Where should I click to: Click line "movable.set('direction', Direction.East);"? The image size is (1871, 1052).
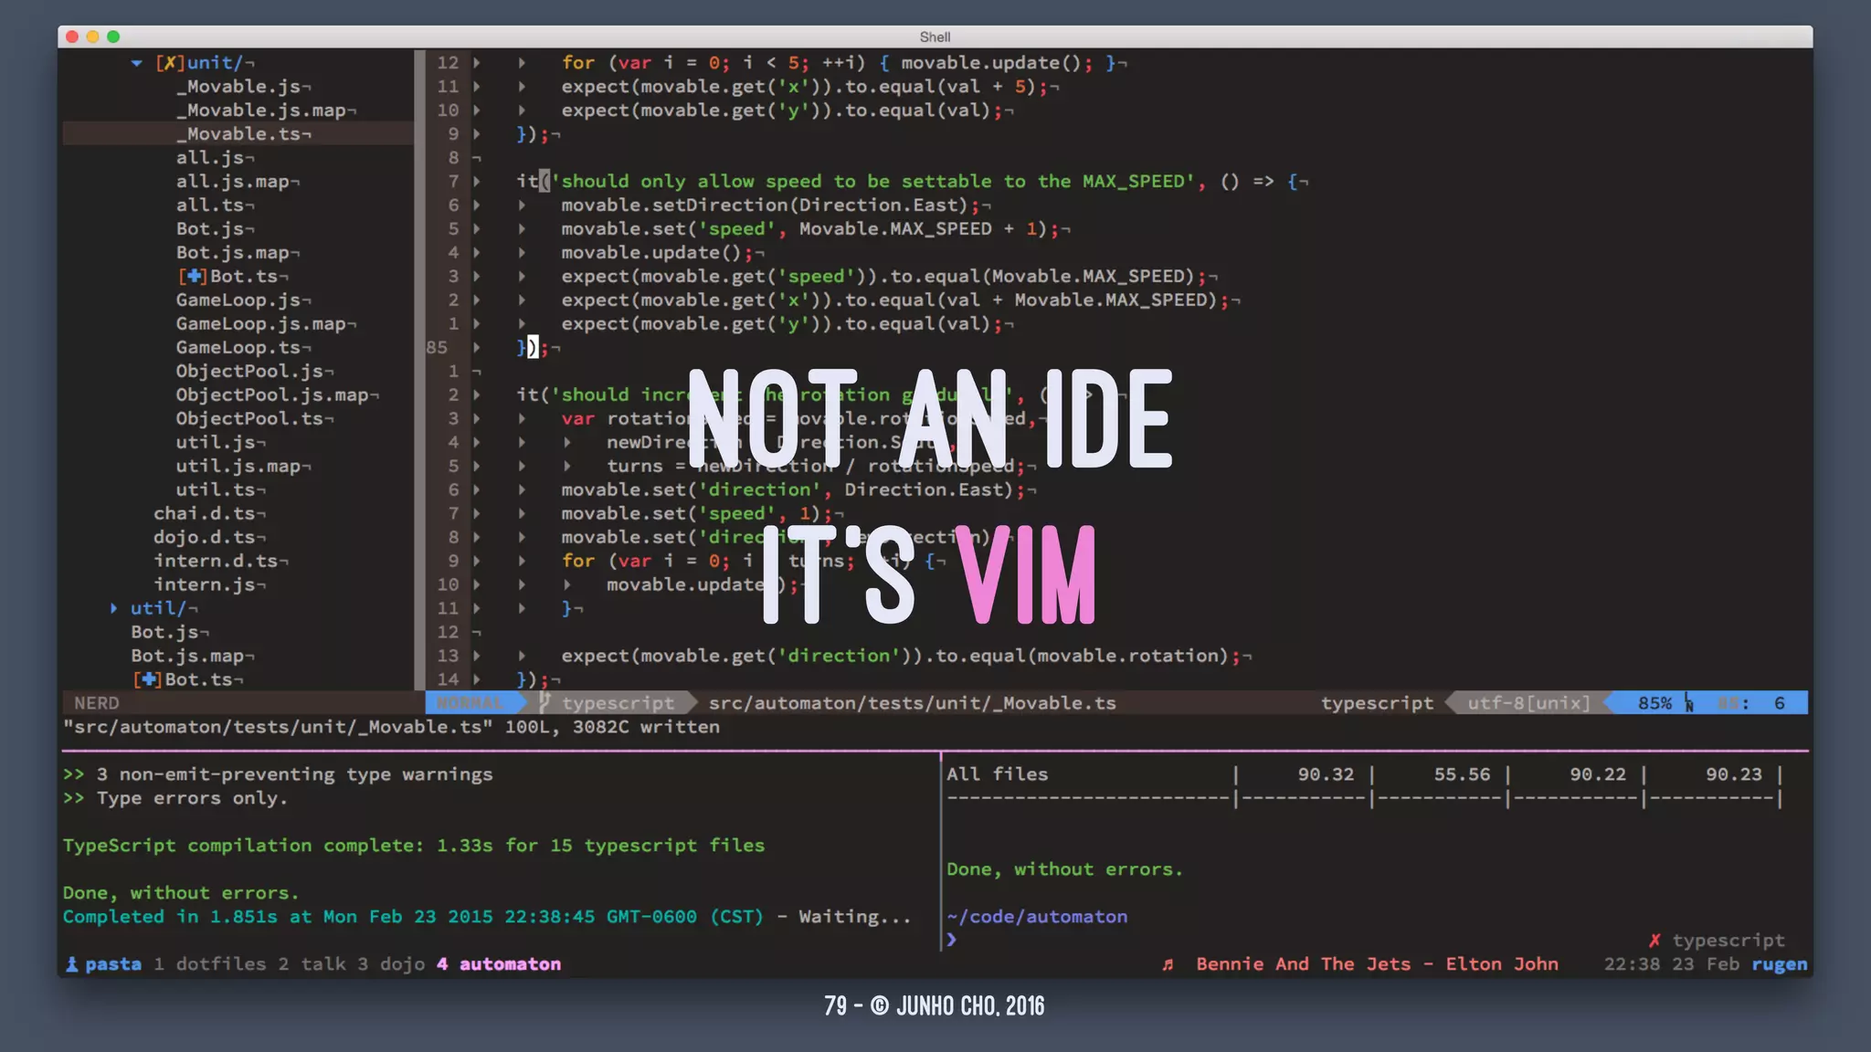coord(793,490)
